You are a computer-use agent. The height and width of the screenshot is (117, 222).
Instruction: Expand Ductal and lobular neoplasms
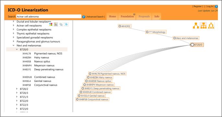click(14, 22)
